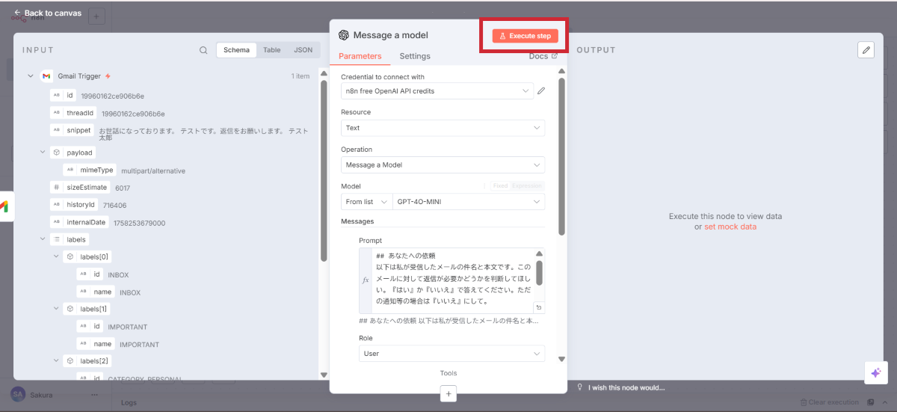897x412 pixels.
Task: Click the AI sparkle assistant button
Action: [875, 373]
